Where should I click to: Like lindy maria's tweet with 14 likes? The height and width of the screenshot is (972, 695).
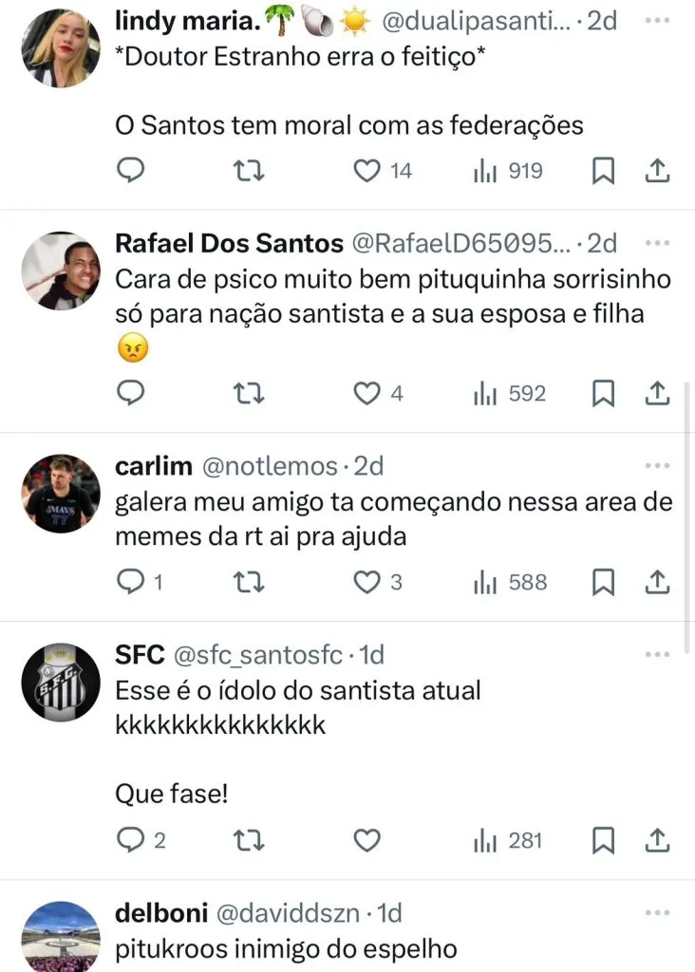tap(367, 171)
